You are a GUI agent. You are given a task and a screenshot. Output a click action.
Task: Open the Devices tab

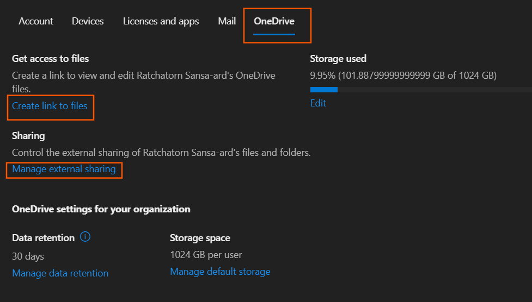88,21
